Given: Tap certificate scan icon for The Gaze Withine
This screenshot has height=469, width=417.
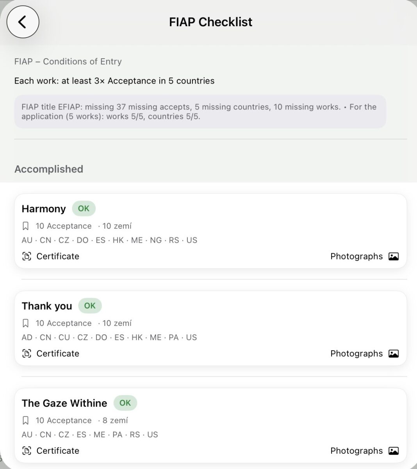Looking at the screenshot, I should click(x=27, y=451).
